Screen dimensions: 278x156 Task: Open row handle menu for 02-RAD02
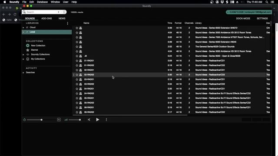(x=74, y=75)
